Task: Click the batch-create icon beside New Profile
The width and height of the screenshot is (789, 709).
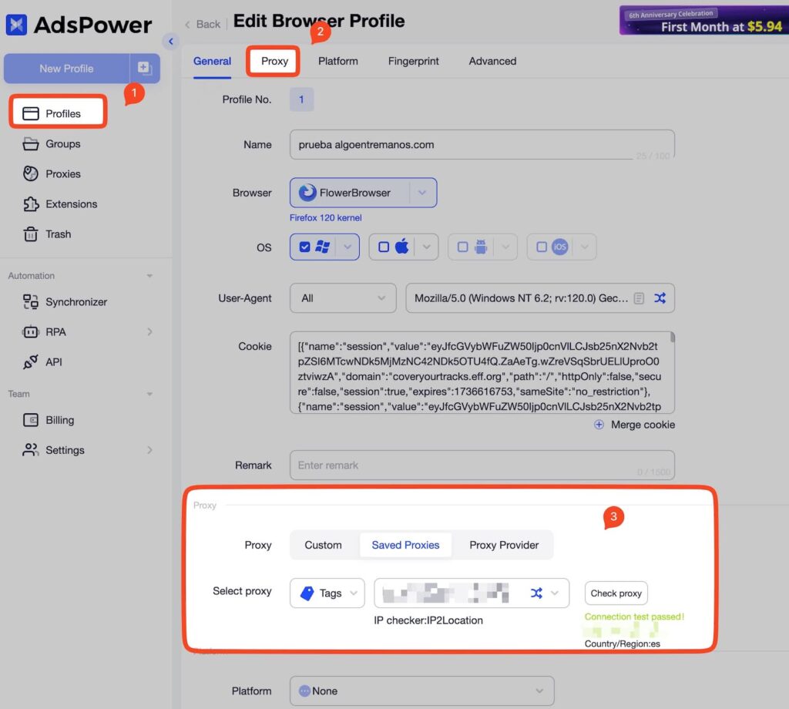Action: tap(144, 68)
